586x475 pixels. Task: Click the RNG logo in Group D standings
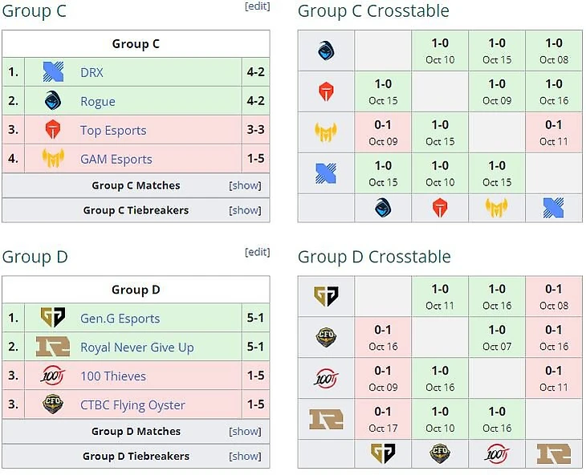click(53, 347)
